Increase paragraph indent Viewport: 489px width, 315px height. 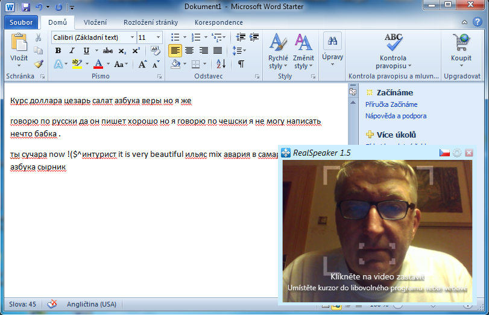(x=254, y=37)
